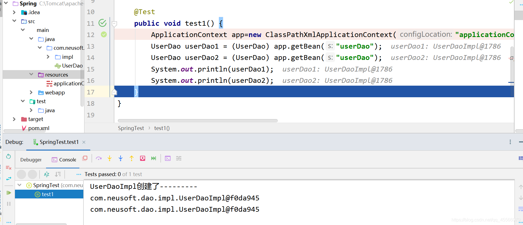Click the purple Step Over arrow

[x=99, y=158]
